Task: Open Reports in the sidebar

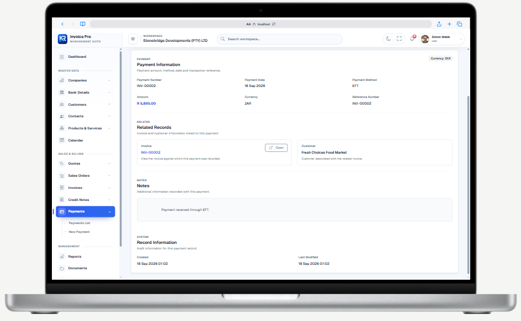Action: (x=86, y=257)
